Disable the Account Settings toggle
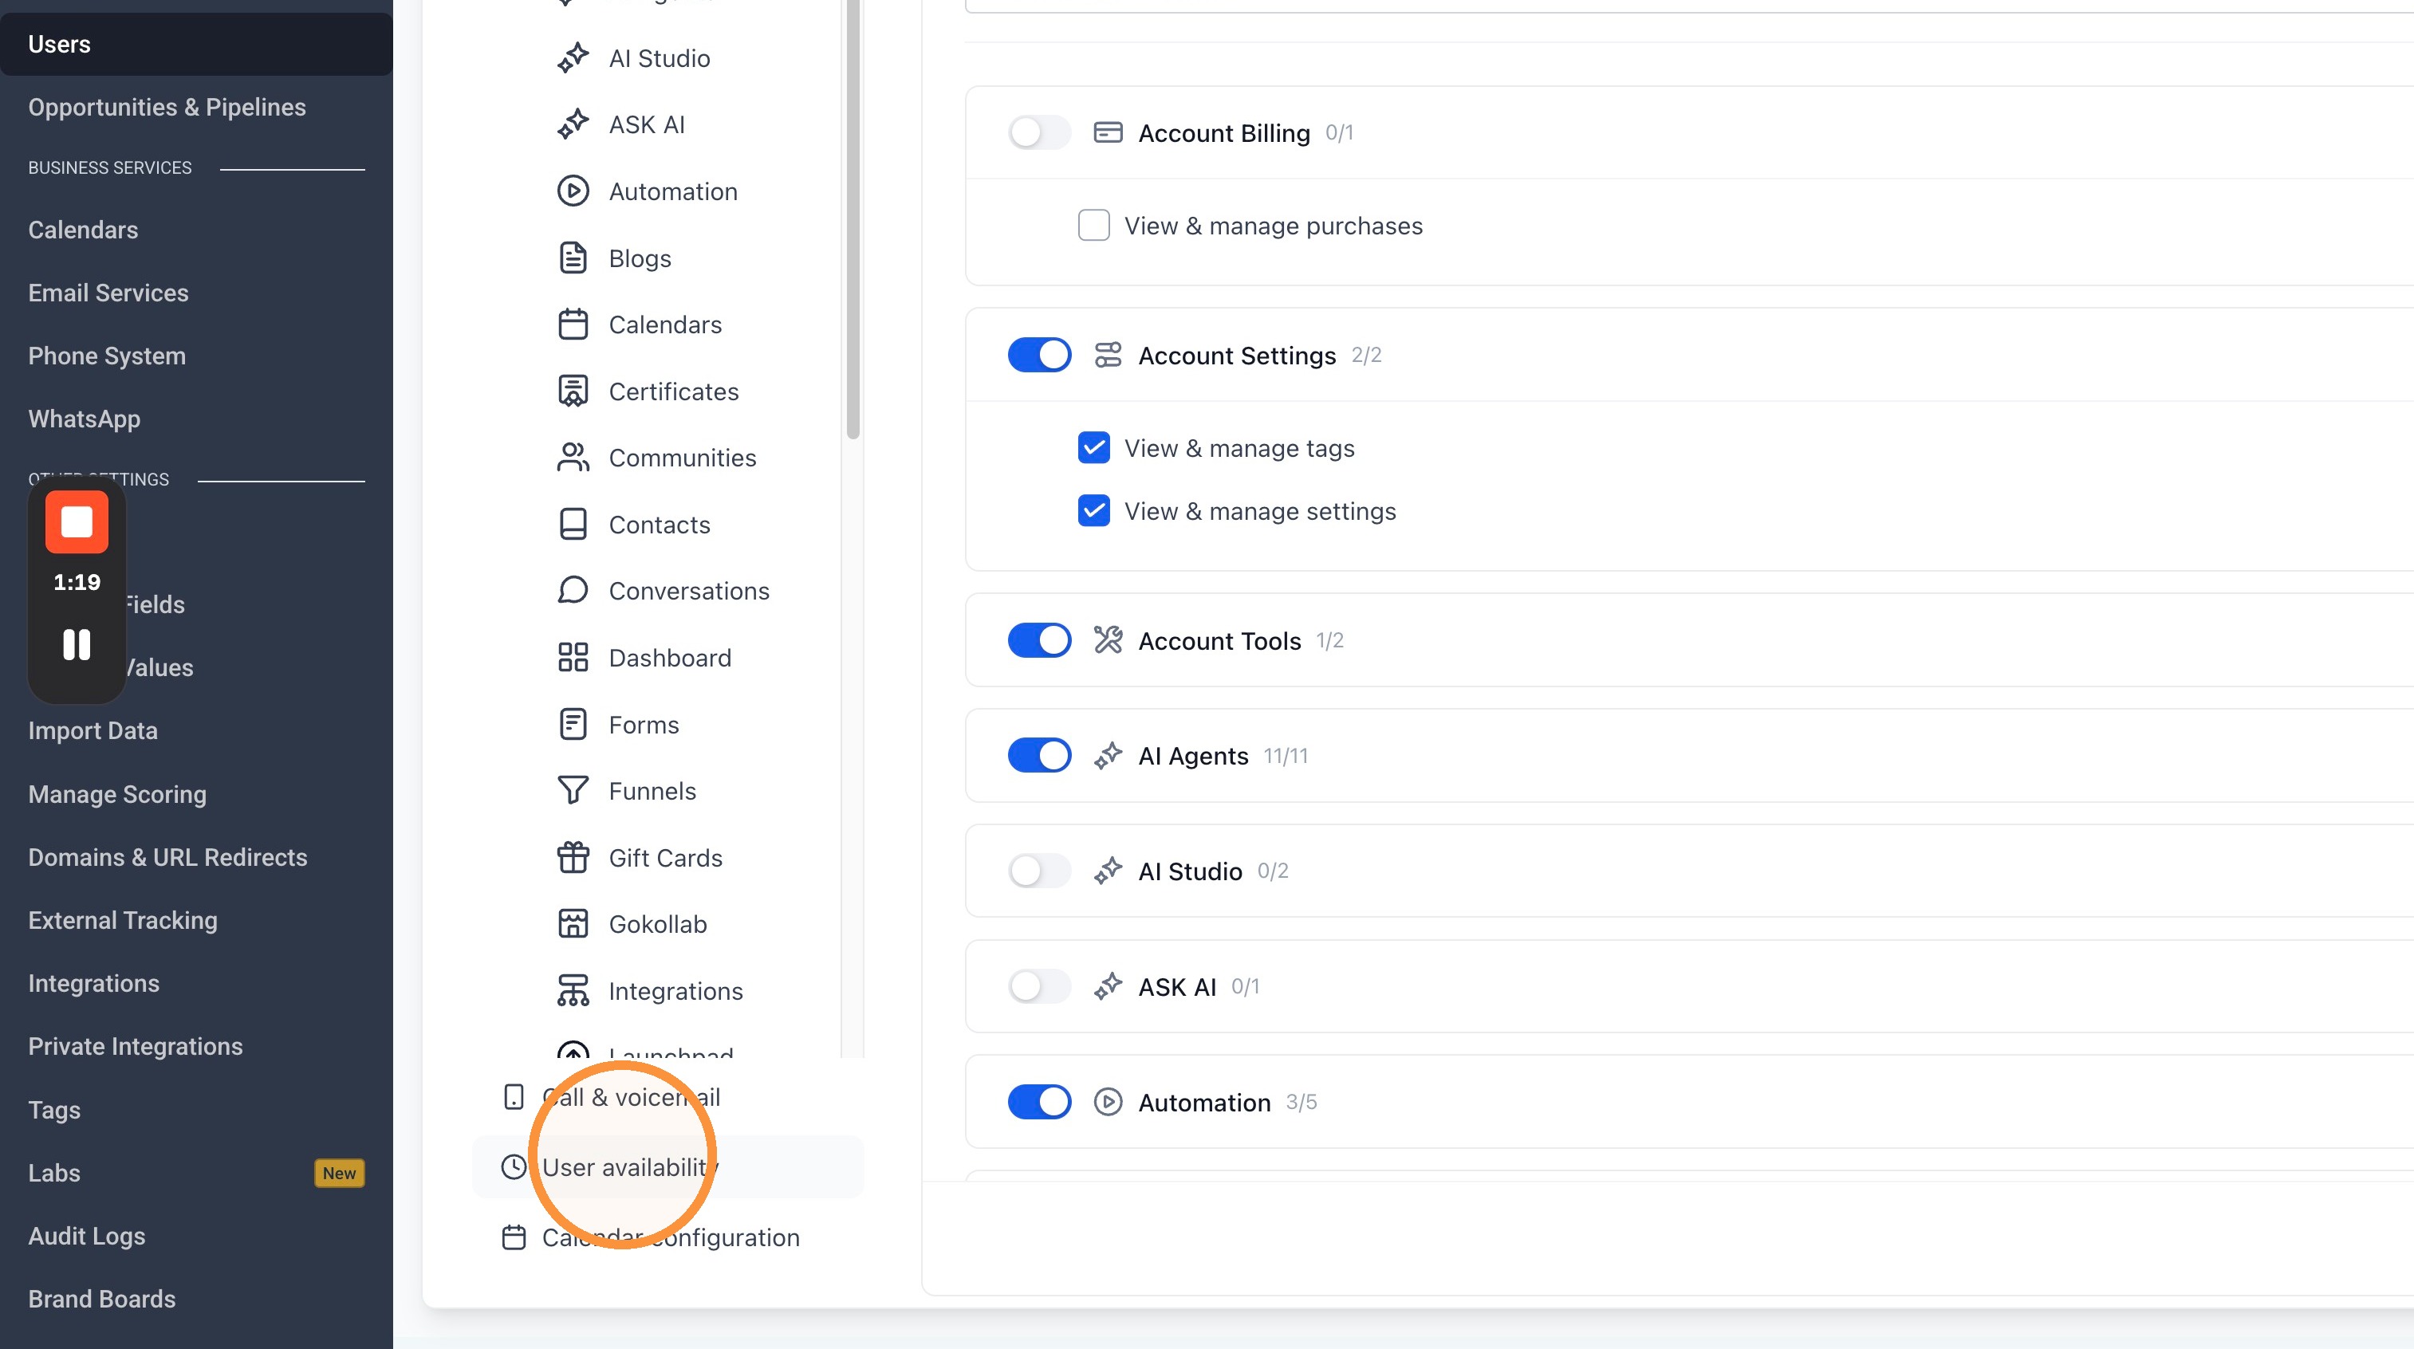This screenshot has height=1349, width=2414. click(x=1038, y=355)
